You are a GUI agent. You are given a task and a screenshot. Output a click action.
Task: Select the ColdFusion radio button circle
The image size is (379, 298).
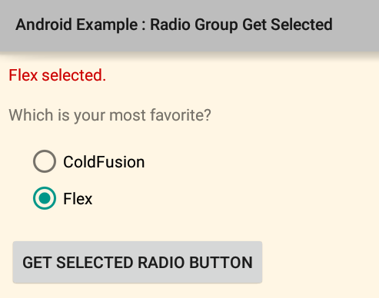[x=45, y=161]
